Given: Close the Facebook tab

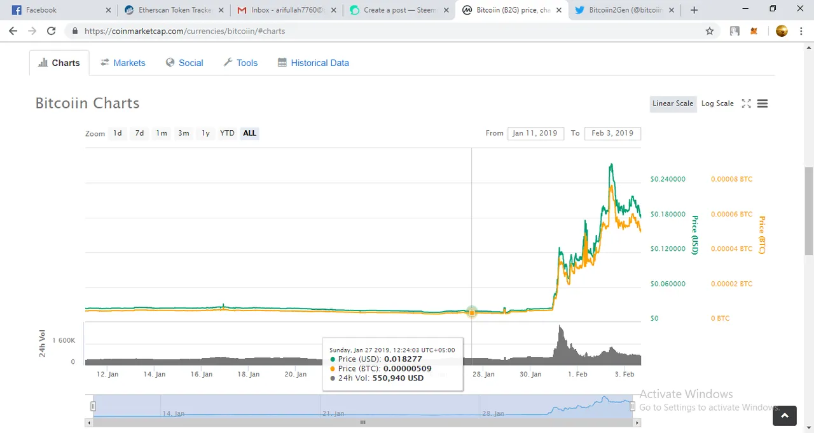Looking at the screenshot, I should [x=107, y=10].
